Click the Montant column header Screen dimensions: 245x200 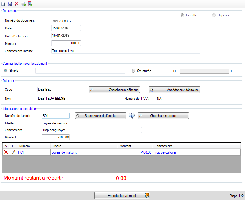pos(135,146)
